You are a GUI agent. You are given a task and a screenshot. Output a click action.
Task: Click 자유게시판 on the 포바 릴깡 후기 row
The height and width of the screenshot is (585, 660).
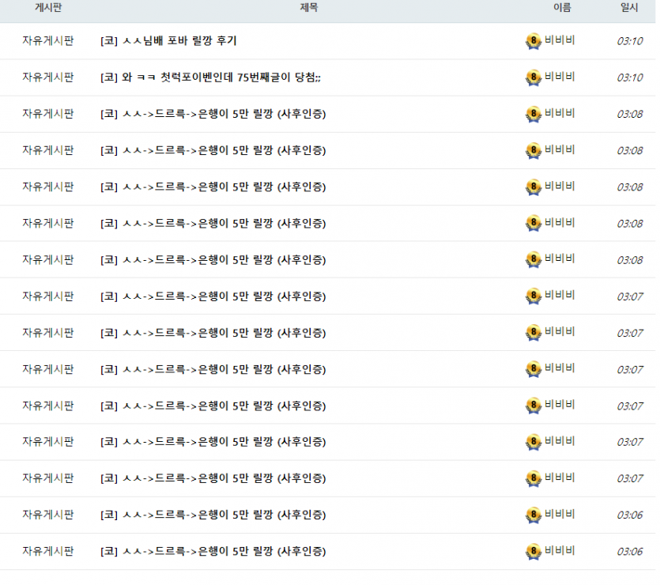(48, 41)
